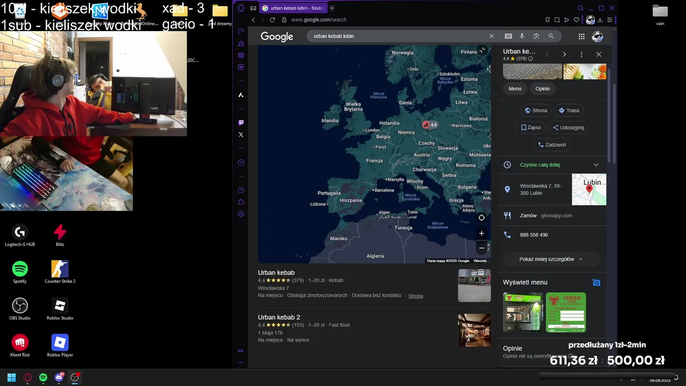The image size is (686, 386).
Task: Click the tab search magnifier icon
Action: coord(580,8)
